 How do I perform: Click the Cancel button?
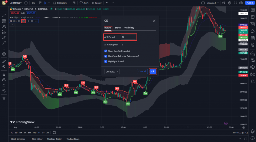pyautogui.click(x=142, y=72)
